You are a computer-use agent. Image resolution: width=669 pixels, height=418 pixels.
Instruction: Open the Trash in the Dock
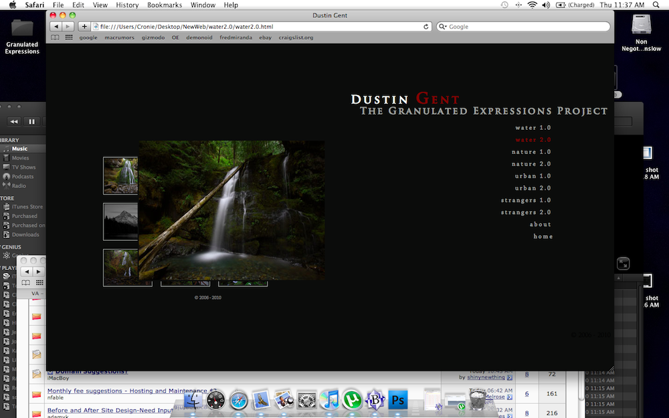click(478, 400)
